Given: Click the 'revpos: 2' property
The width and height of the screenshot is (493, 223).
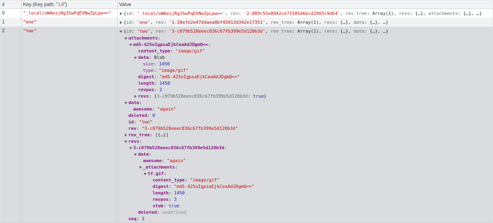Looking at the screenshot, I should (x=150, y=90).
